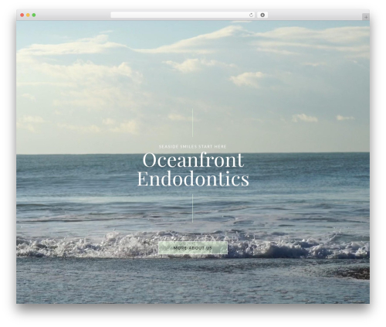Open a new tab with the plus icon

(x=366, y=17)
